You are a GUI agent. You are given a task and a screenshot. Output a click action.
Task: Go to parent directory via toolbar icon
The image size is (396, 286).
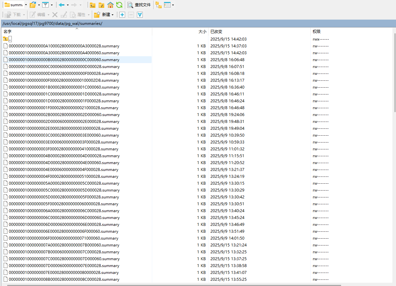click(x=93, y=5)
